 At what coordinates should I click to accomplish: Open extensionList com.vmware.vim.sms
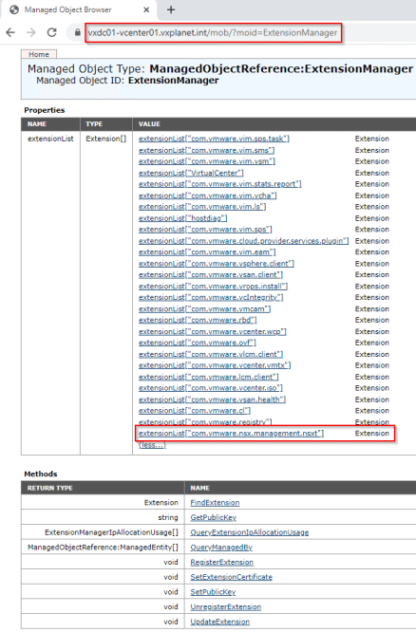coord(207,150)
